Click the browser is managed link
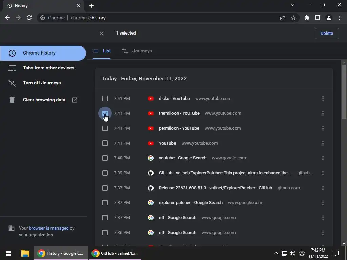The image size is (347, 260). point(49,228)
